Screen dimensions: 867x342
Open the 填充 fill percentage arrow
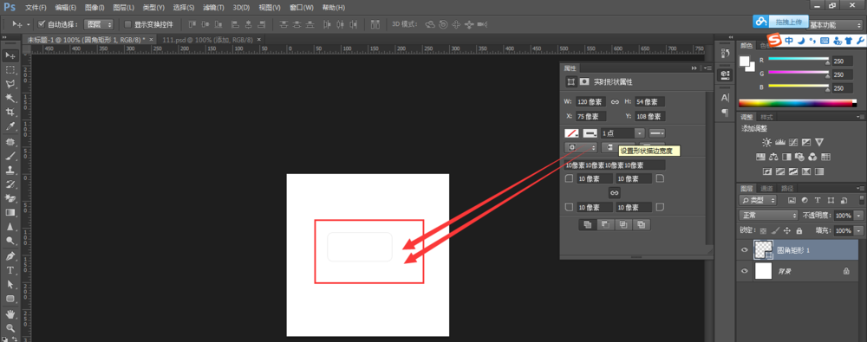pyautogui.click(x=858, y=230)
